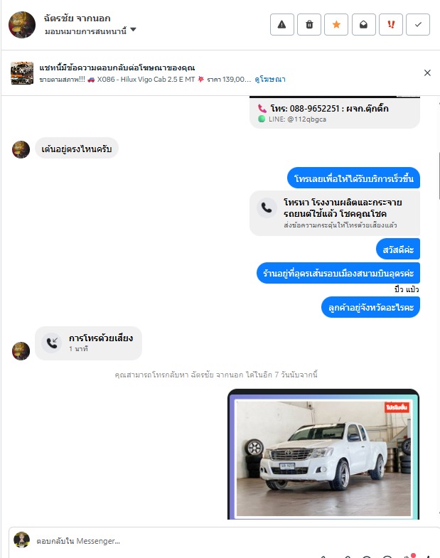Open the Hilux Vigo ad thumbnail
440x558 pixels.
click(x=22, y=73)
